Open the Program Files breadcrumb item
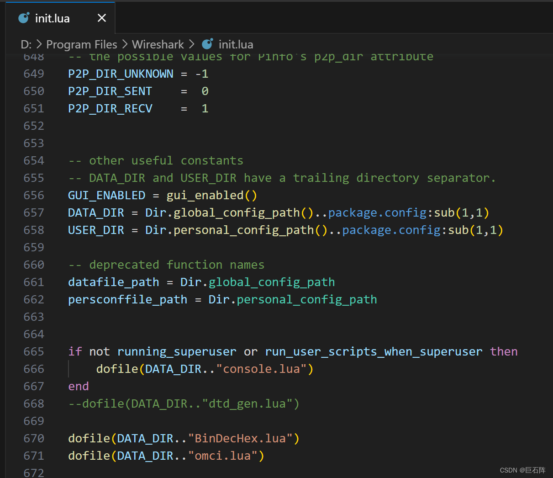553x478 pixels. tap(81, 44)
